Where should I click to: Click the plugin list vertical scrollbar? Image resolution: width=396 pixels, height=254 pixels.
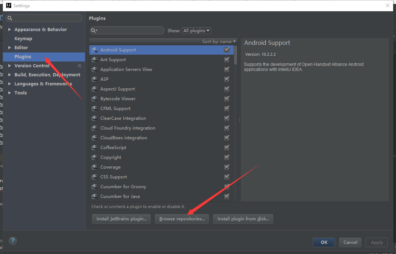(x=236, y=55)
